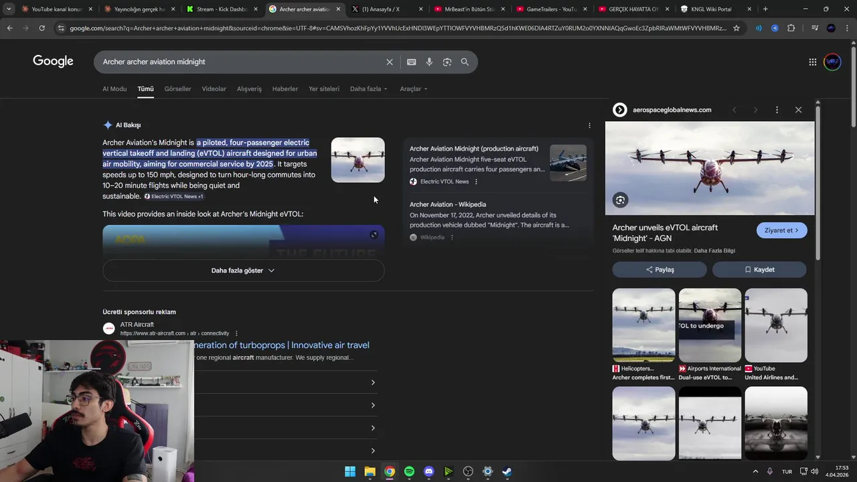Open 'Airports International' related image thumbnail
Viewport: 857px width, 482px height.
tap(710, 325)
